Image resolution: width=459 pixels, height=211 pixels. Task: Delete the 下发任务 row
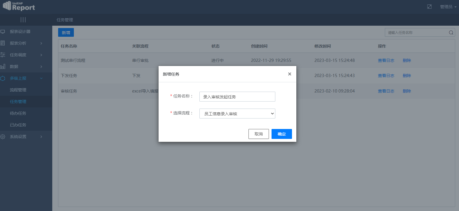407,76
